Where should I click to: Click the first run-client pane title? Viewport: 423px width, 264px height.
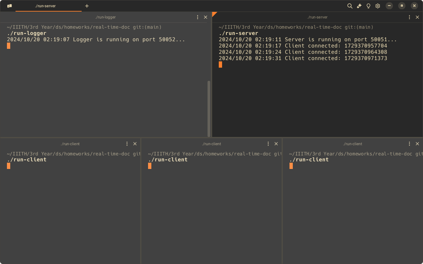point(70,144)
